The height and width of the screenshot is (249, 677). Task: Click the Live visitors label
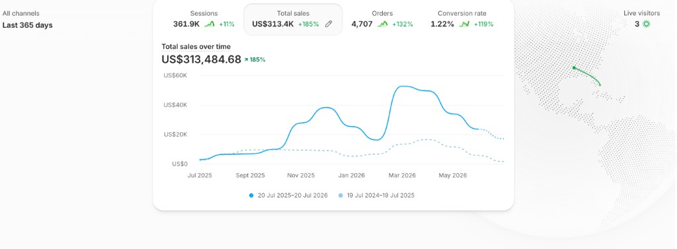(641, 13)
